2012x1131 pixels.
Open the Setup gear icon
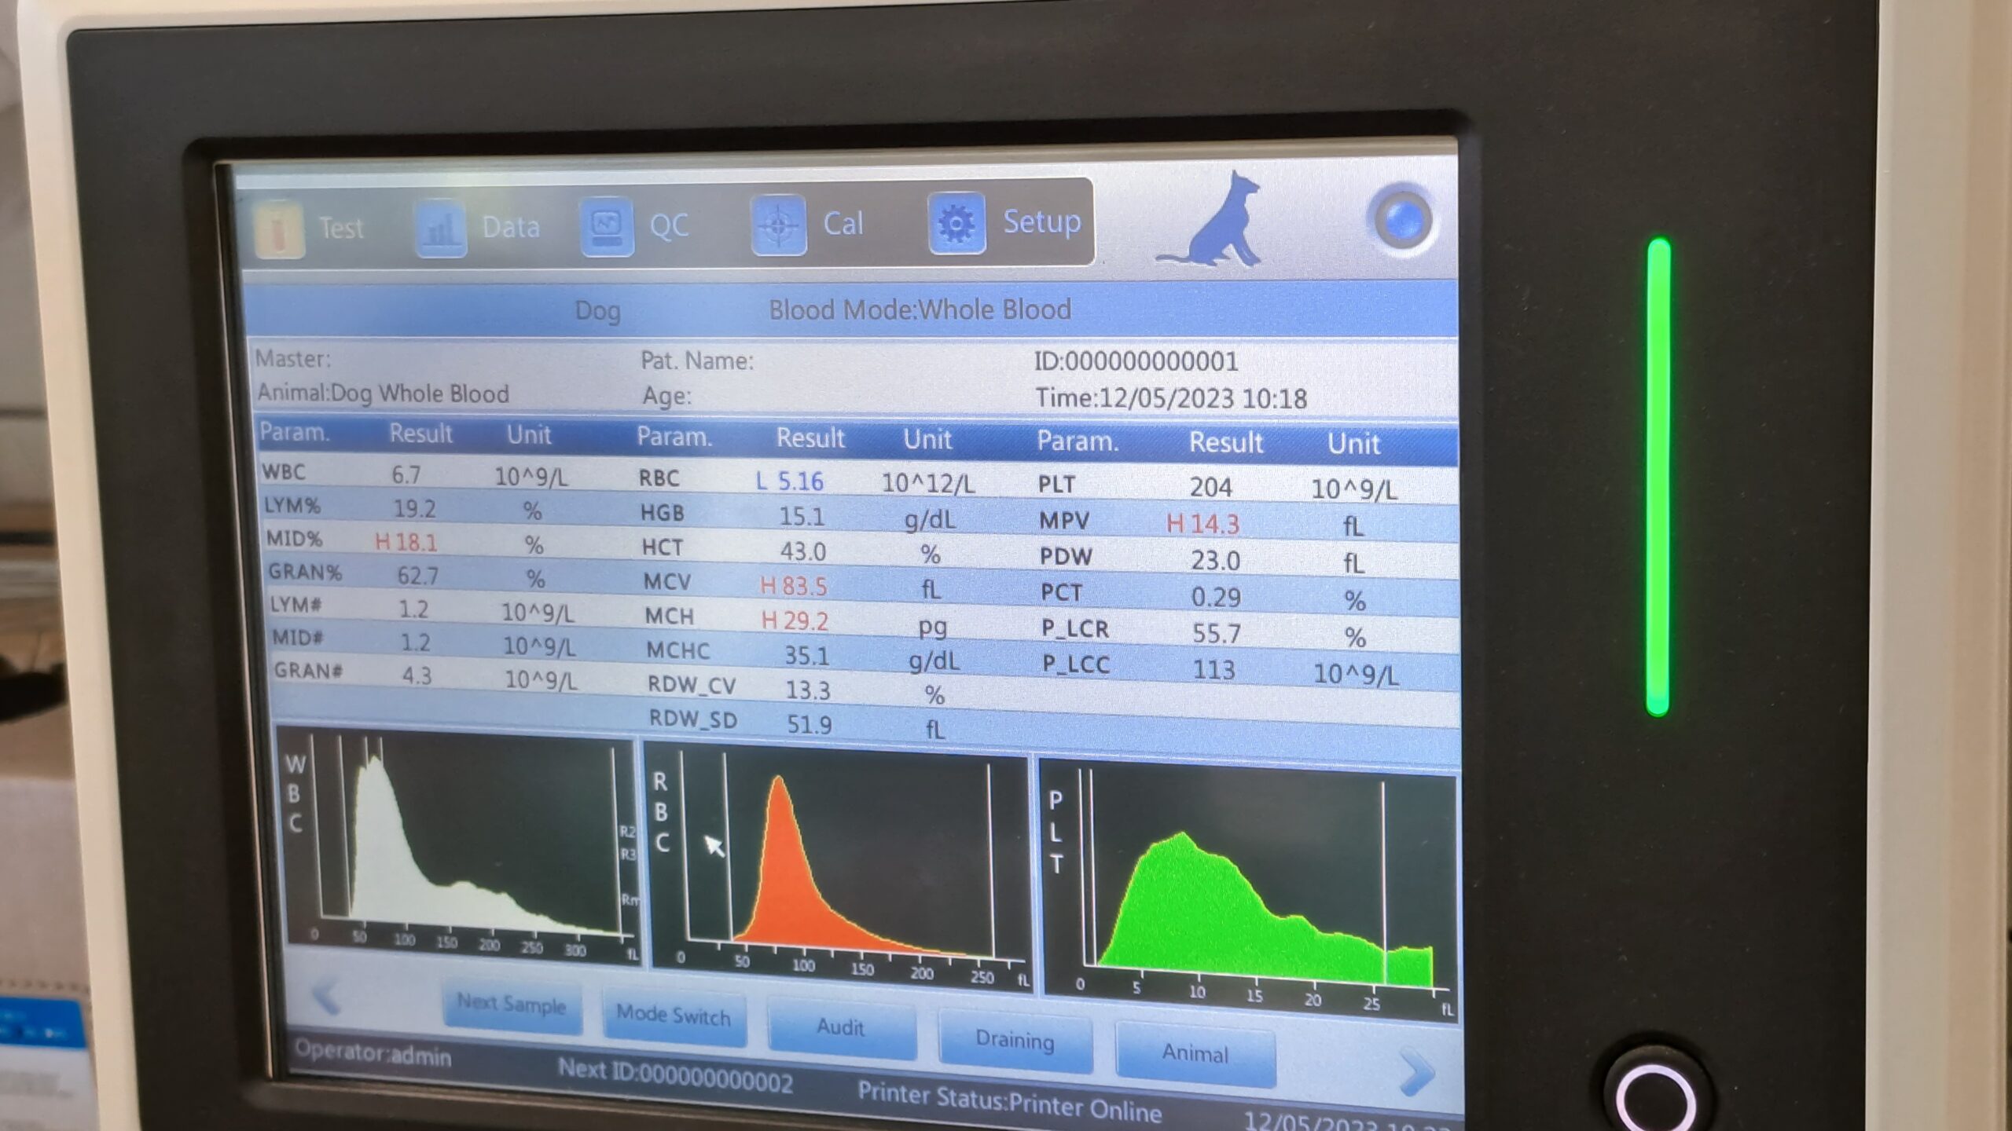point(956,224)
